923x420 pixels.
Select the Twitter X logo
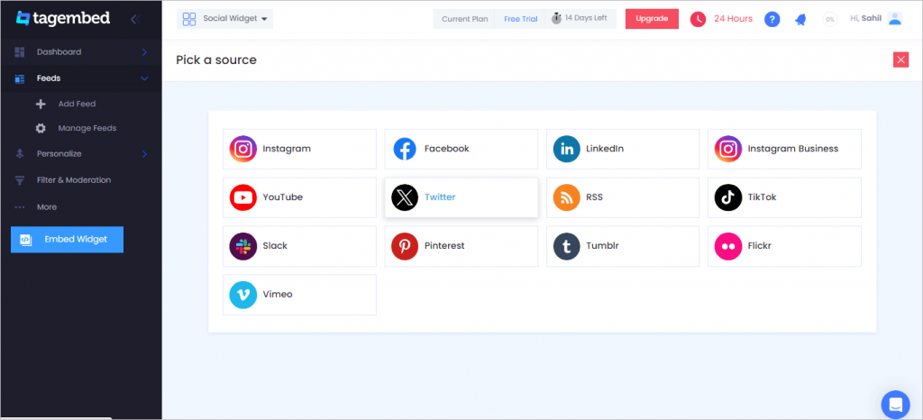[x=405, y=197]
